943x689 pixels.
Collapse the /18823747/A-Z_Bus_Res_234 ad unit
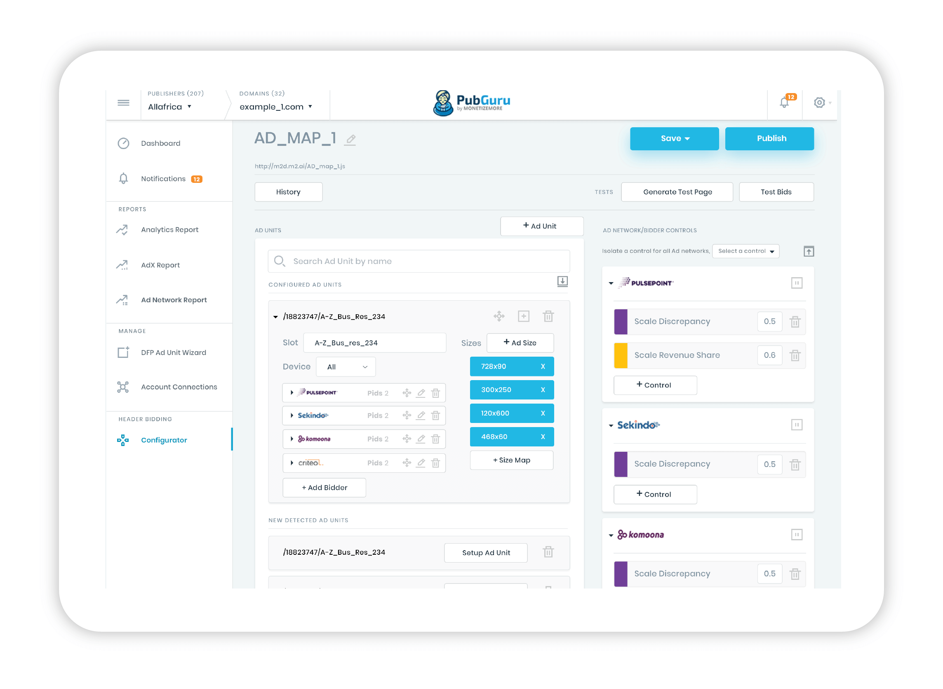click(x=275, y=317)
